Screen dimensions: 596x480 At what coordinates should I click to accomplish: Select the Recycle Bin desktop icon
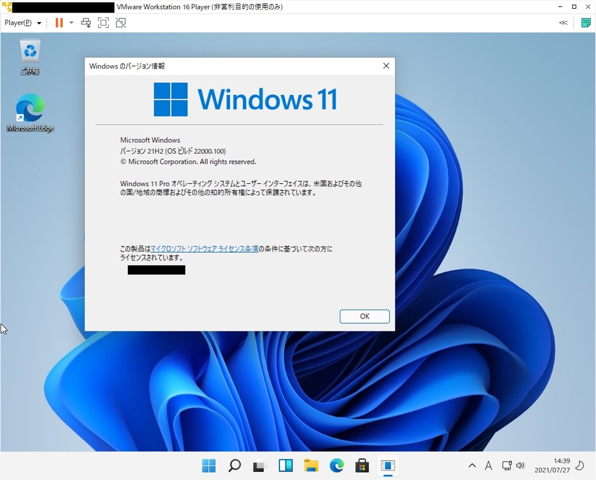click(x=30, y=57)
